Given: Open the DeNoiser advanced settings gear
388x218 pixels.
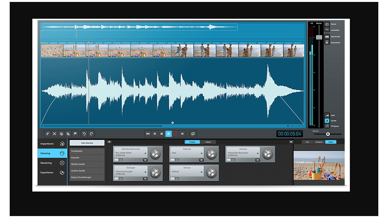Looking at the screenshot, I should [201, 160].
